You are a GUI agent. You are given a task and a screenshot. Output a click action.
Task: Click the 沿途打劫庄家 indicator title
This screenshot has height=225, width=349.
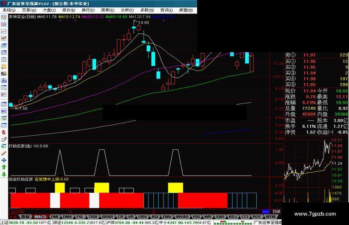tap(21, 179)
